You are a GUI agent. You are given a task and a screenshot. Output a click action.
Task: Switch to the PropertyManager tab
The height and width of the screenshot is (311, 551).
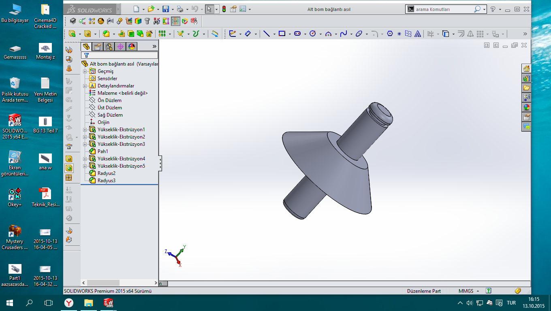[98, 47]
